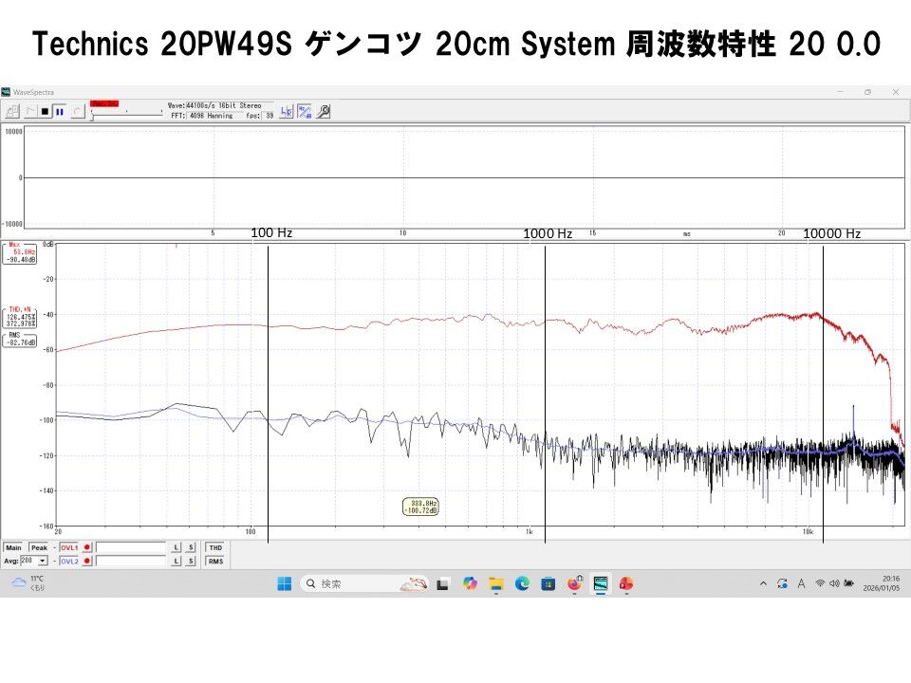The height and width of the screenshot is (683, 911).
Task: Pause measurement with the blue pause button
Action: pyautogui.click(x=59, y=111)
